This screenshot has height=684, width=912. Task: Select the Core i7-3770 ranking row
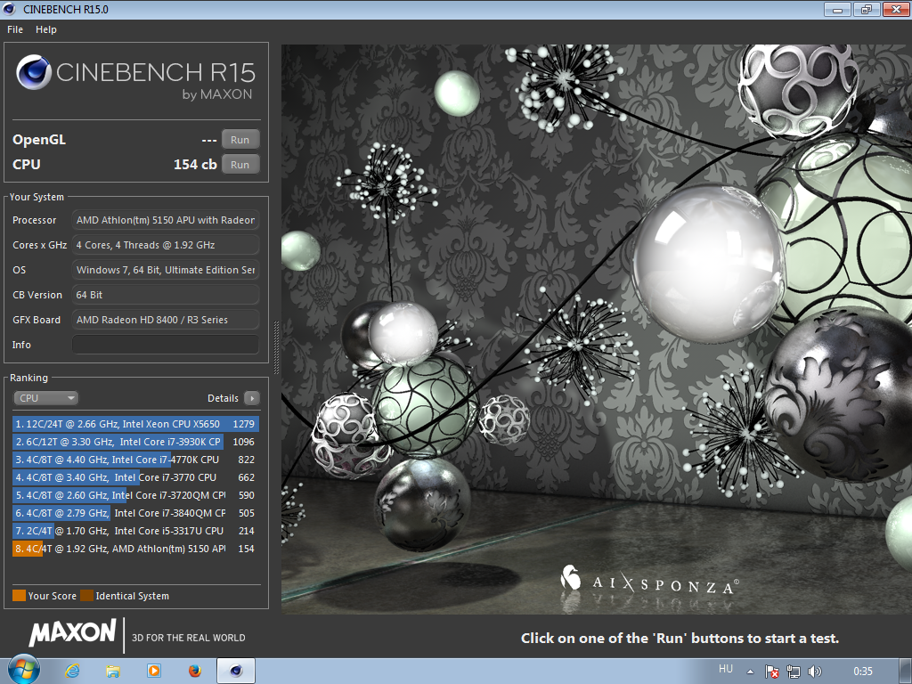[x=135, y=477]
